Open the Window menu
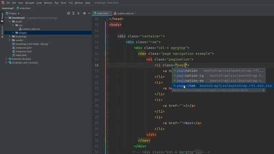The width and height of the screenshot is (274, 154). pos(79,3)
